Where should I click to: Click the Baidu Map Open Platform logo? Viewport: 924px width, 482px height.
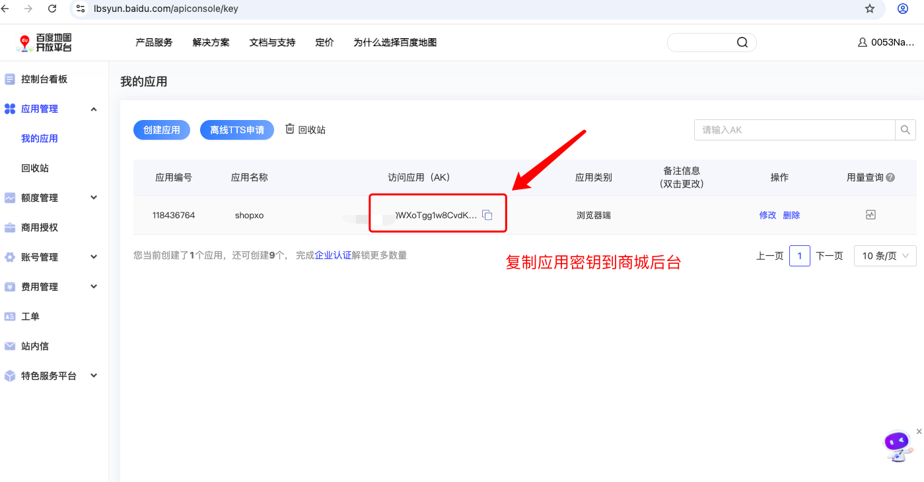click(x=44, y=43)
